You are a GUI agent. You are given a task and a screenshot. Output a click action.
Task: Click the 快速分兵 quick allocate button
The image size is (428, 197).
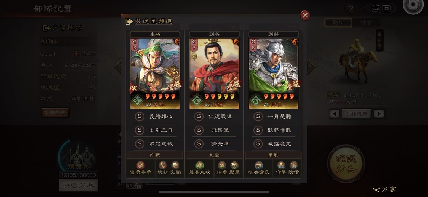(x=78, y=185)
